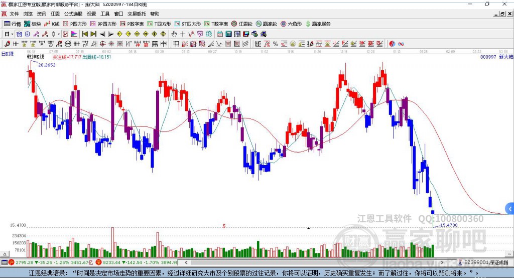
Task: Click the first yellow diamond left-arrow icon
Action: [x=119, y=34]
